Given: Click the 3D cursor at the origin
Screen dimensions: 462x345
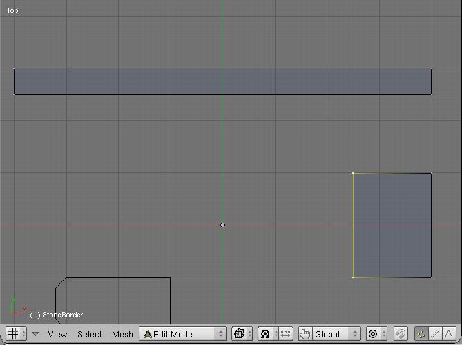Looking at the screenshot, I should point(223,225).
